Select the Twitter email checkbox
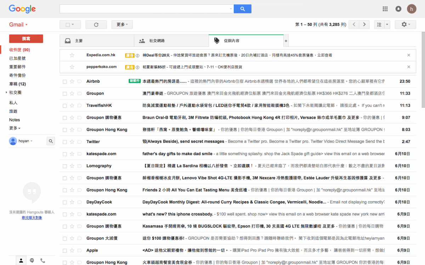Screen dimensions: 425x265 click(65, 142)
